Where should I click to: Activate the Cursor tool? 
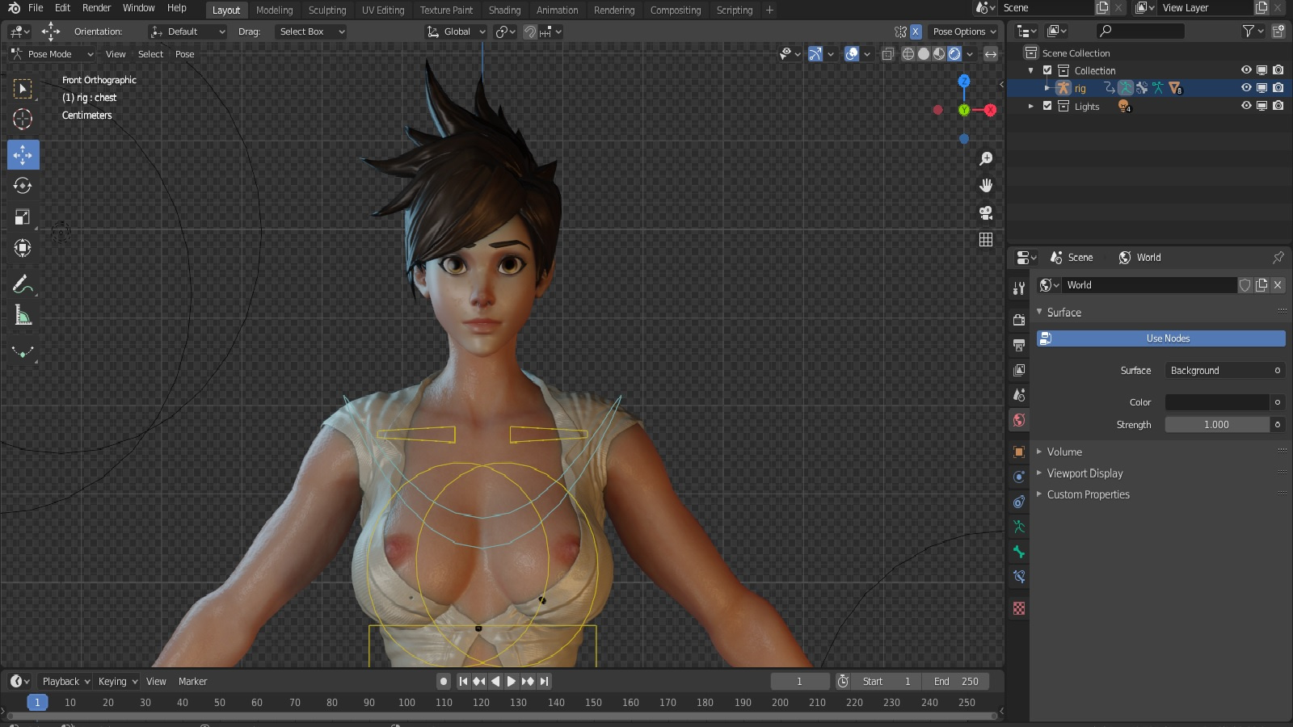click(x=23, y=120)
